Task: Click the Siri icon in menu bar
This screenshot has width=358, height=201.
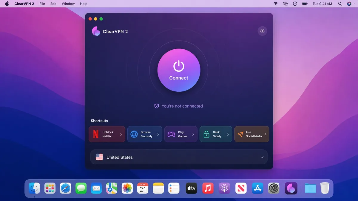Action: [349, 4]
